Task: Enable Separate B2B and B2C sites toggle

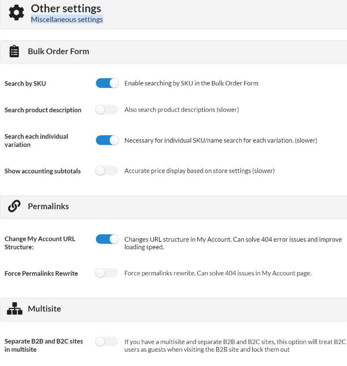Action: 107,341
